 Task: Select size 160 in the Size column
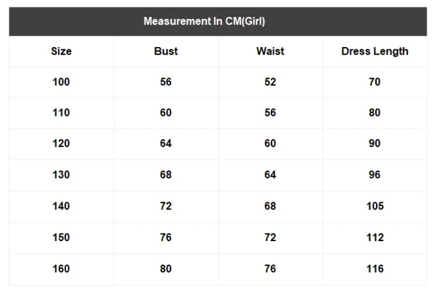coord(61,269)
